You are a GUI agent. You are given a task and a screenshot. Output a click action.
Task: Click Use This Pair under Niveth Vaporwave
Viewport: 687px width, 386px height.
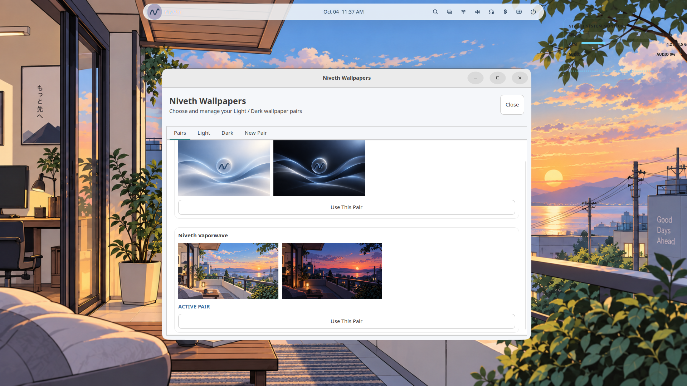pos(346,321)
